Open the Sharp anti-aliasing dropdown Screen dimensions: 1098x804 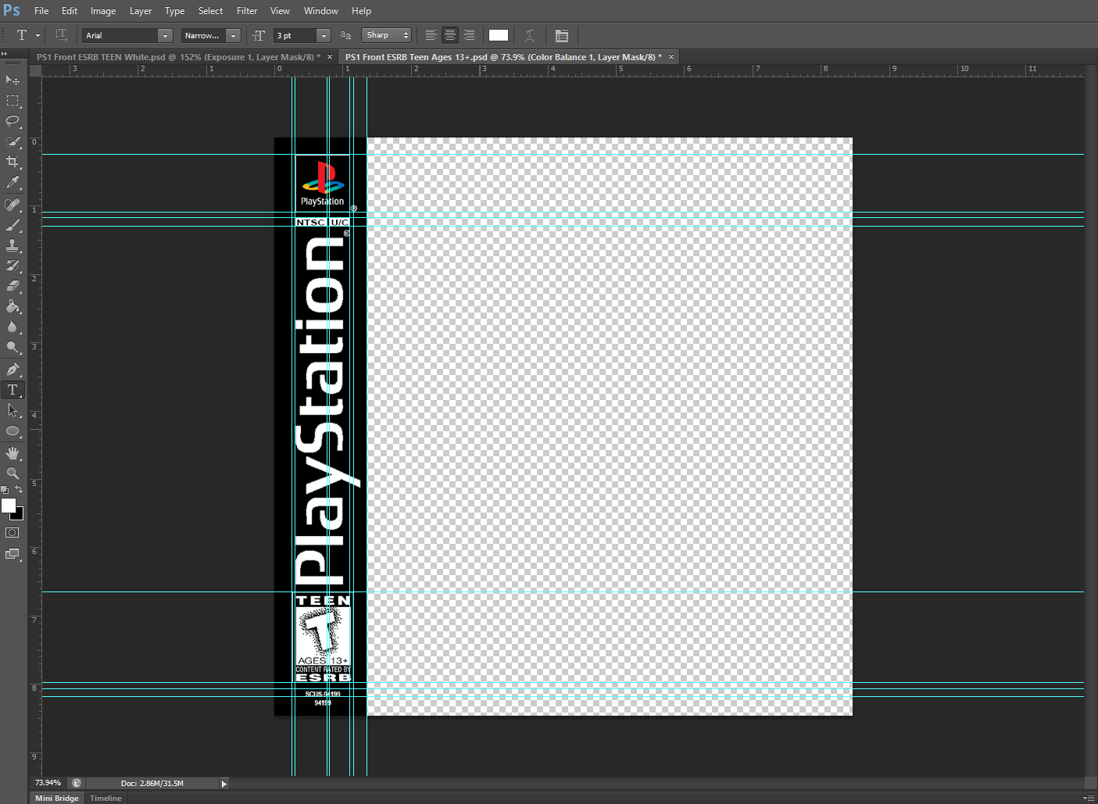386,35
